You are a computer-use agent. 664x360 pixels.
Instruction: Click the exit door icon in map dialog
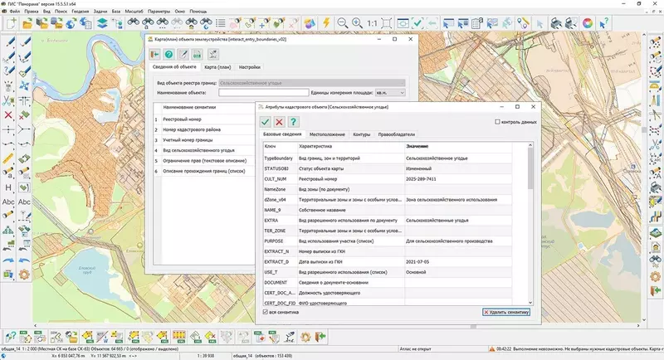(x=155, y=54)
